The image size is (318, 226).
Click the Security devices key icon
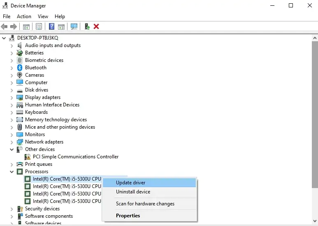(20, 209)
